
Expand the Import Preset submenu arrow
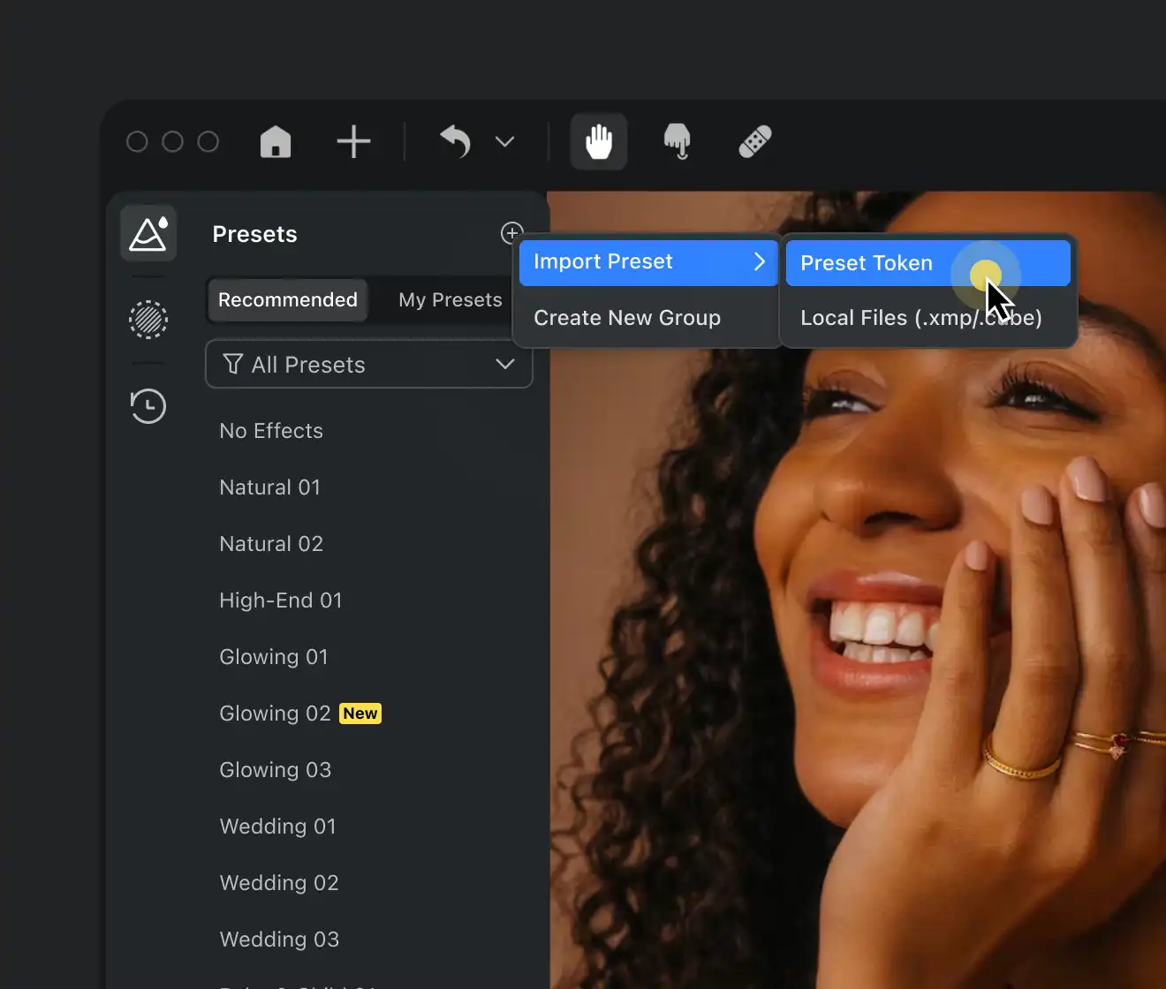tap(758, 261)
